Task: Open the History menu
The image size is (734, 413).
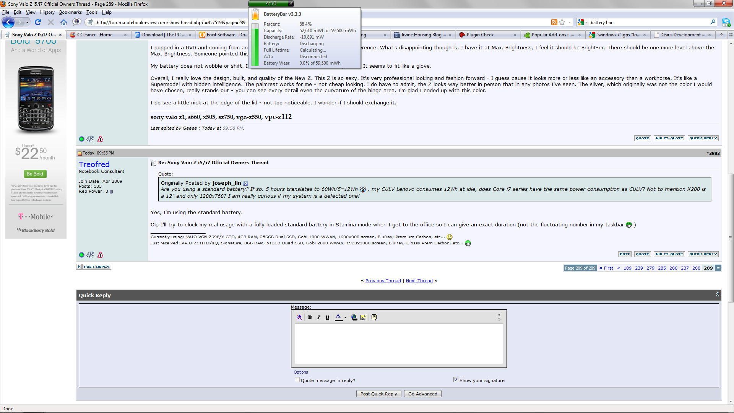Action: pyautogui.click(x=47, y=12)
